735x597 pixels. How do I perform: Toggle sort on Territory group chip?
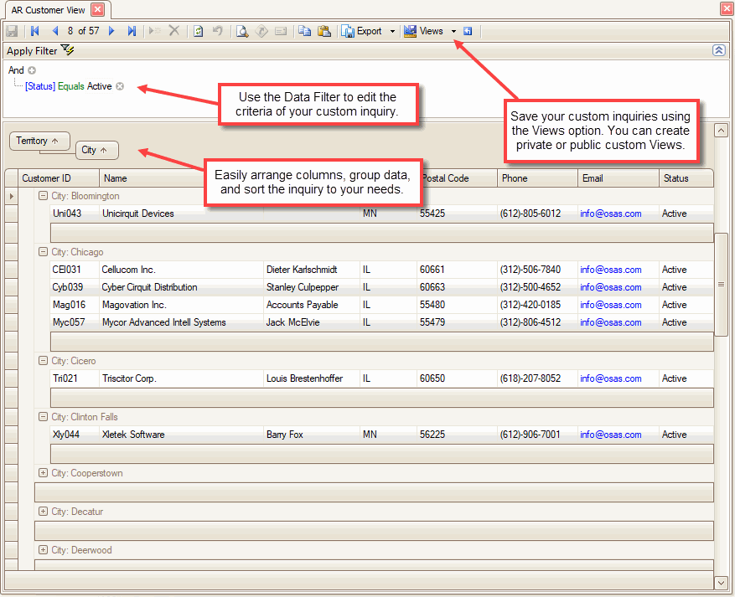39,141
